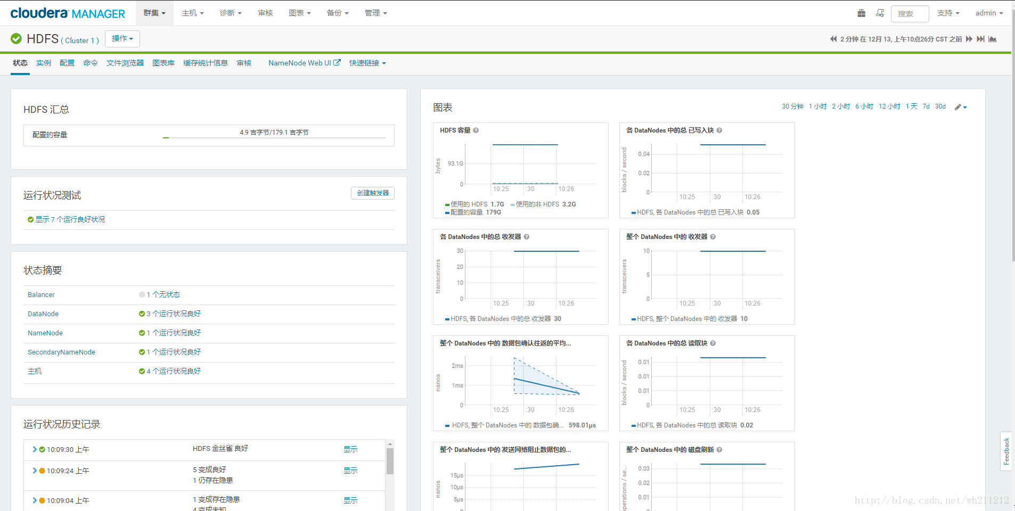Click the vertical Feedback tab

1006,451
